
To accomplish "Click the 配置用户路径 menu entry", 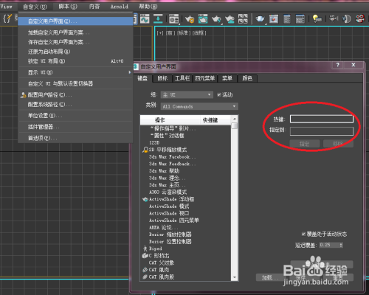I will [x=75, y=95].
